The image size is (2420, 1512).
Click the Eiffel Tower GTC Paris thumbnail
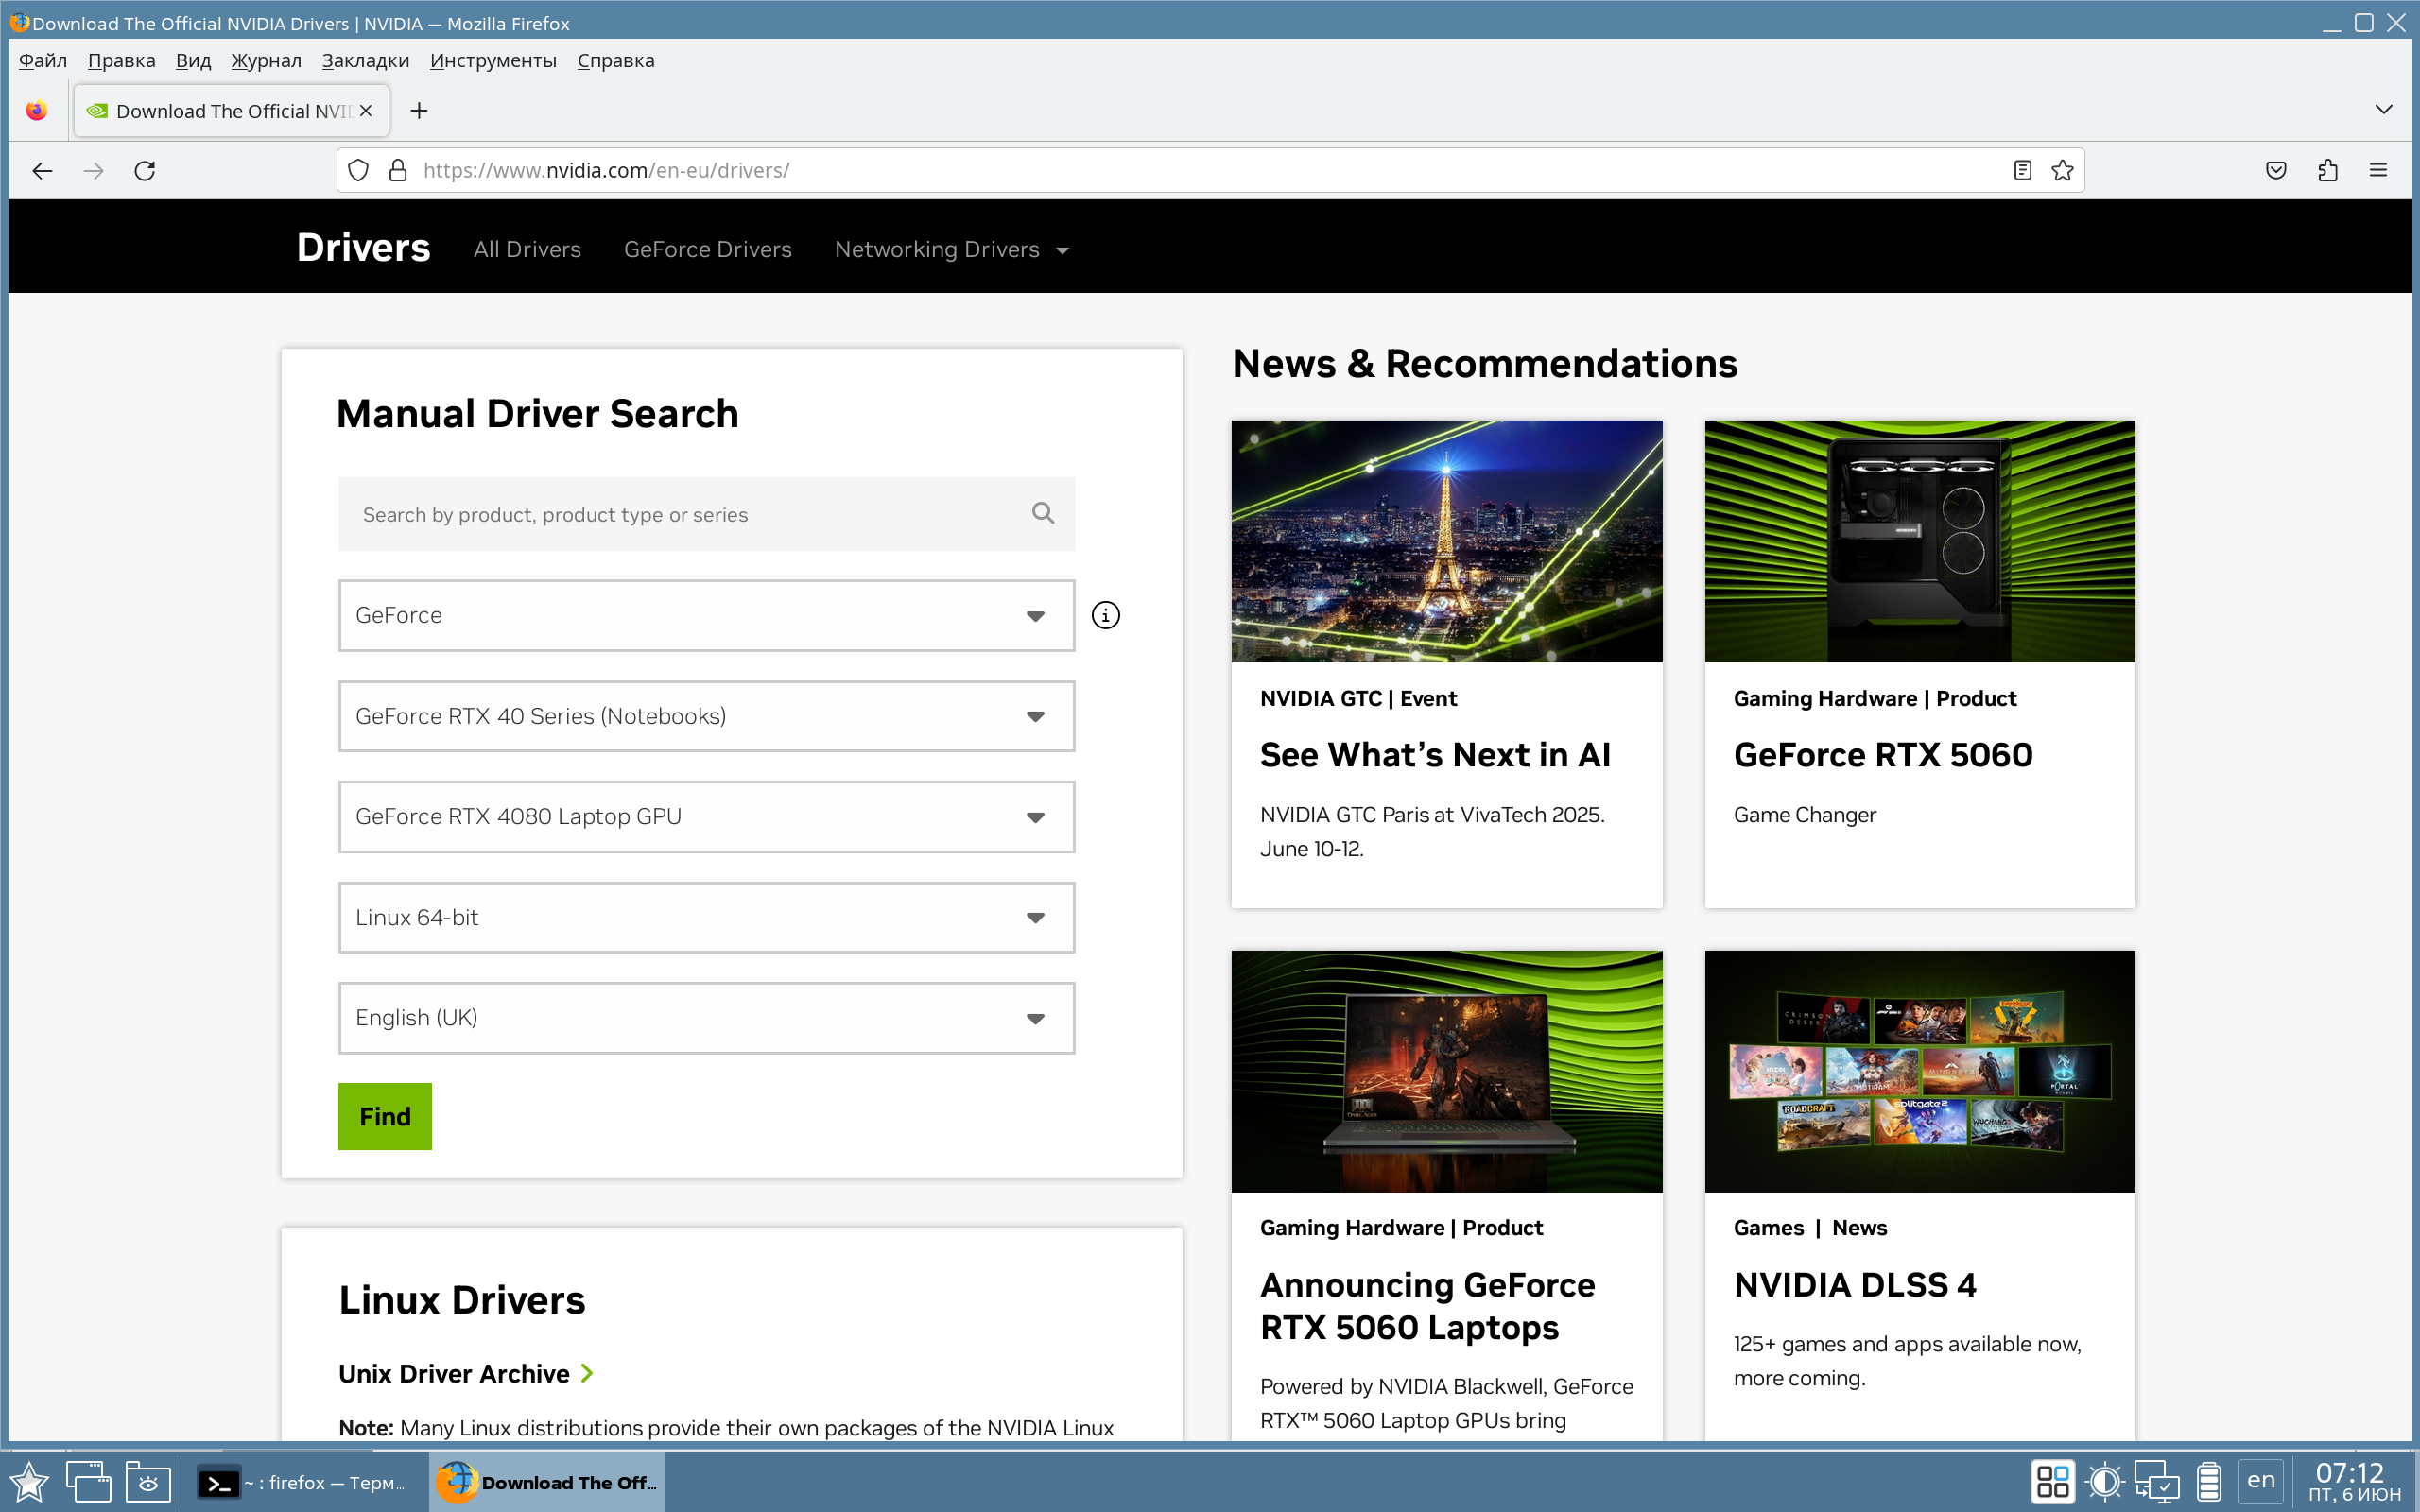click(x=1446, y=541)
